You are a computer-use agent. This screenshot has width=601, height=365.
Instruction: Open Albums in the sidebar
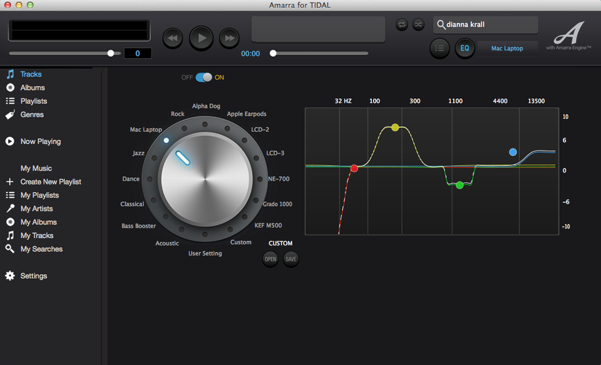(x=32, y=87)
